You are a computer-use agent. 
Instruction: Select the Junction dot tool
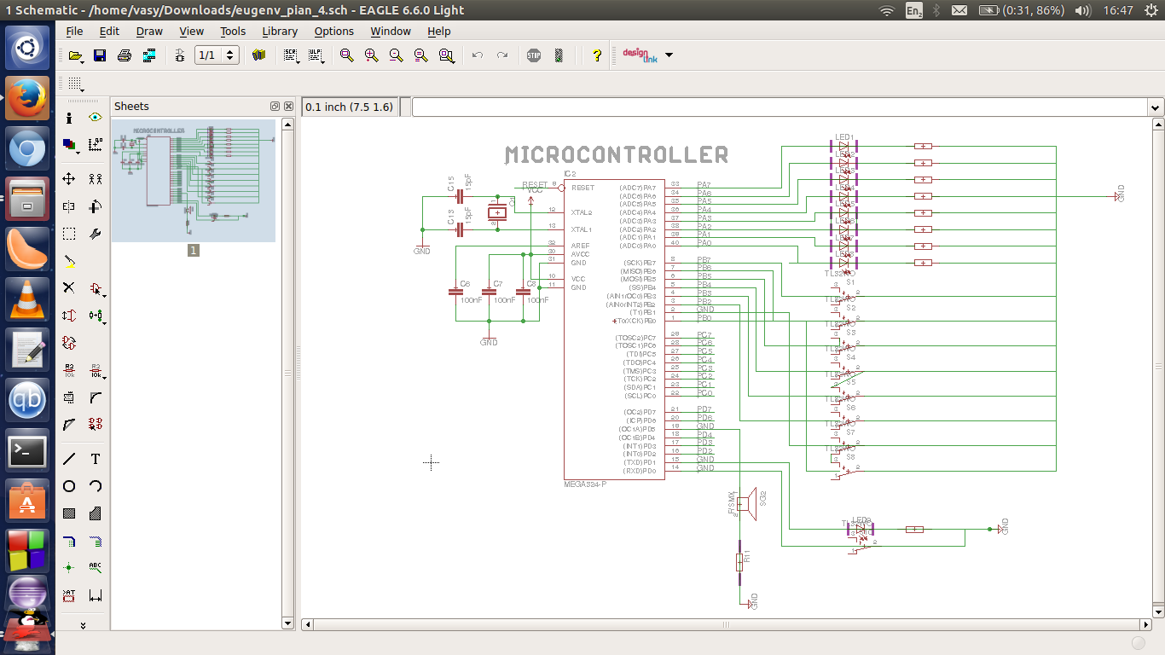tap(69, 567)
